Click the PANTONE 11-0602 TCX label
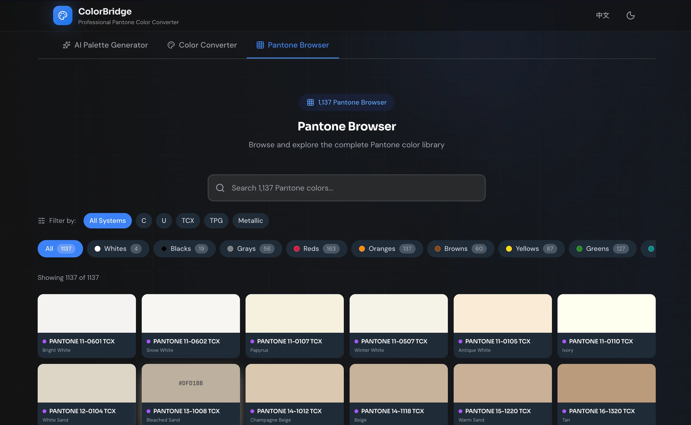This screenshot has height=425, width=691. click(187, 341)
